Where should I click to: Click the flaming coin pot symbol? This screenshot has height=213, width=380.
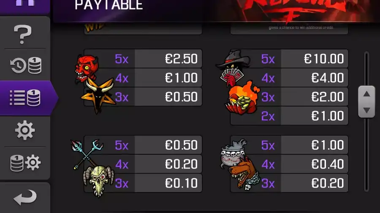point(242,98)
